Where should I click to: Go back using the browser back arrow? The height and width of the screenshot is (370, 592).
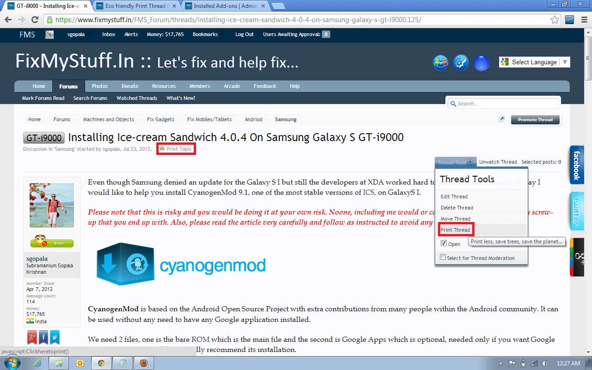point(8,20)
